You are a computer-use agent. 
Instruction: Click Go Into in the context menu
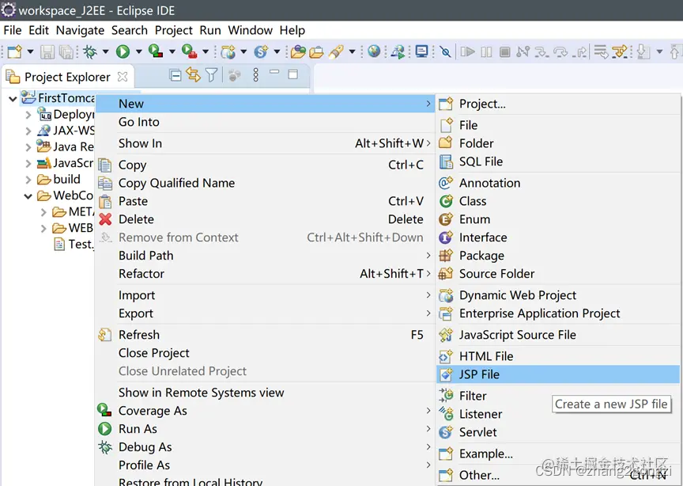point(265,122)
